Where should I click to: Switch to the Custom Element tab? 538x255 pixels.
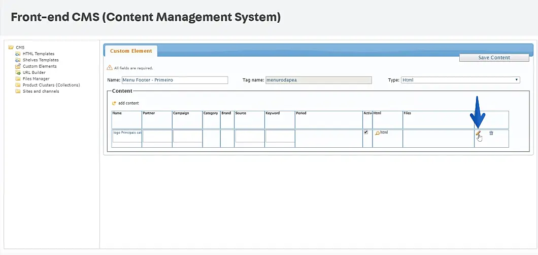[131, 51]
